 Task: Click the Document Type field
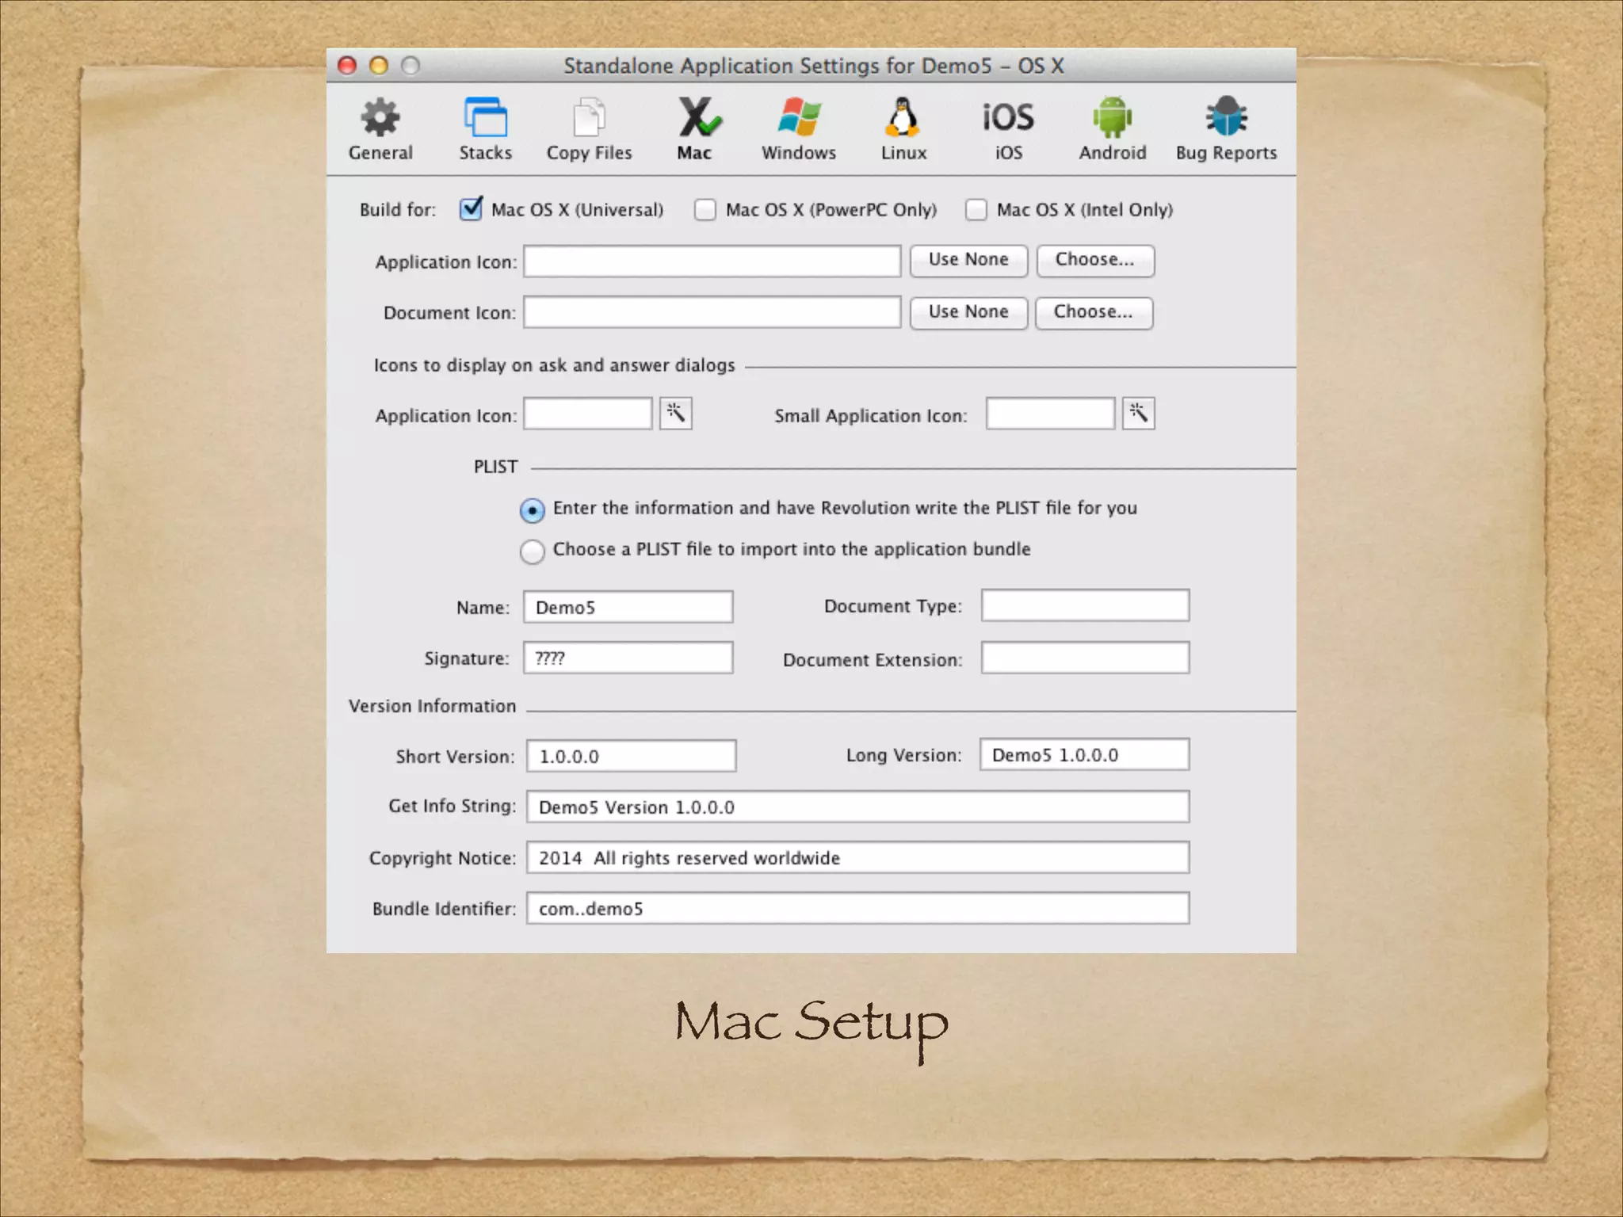tap(1085, 605)
